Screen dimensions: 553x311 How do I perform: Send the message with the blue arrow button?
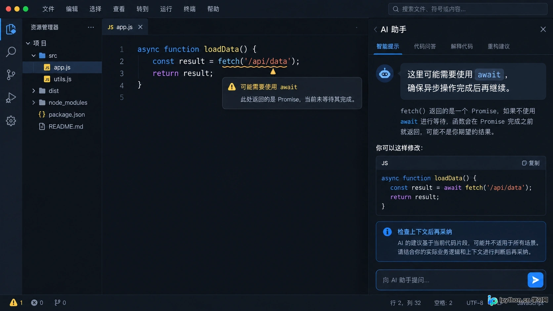[535, 280]
